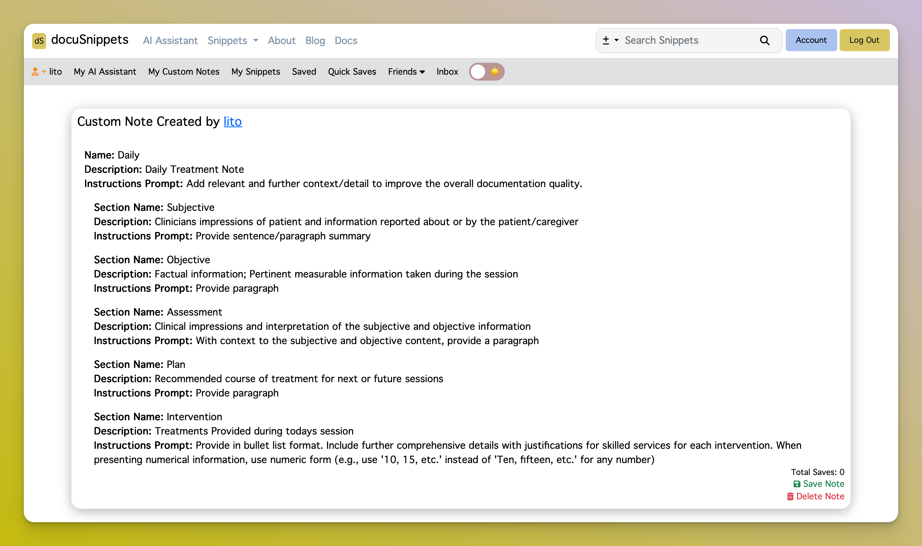Click the sun icon in the theme switch
Image resolution: width=922 pixels, height=546 pixels.
point(495,71)
